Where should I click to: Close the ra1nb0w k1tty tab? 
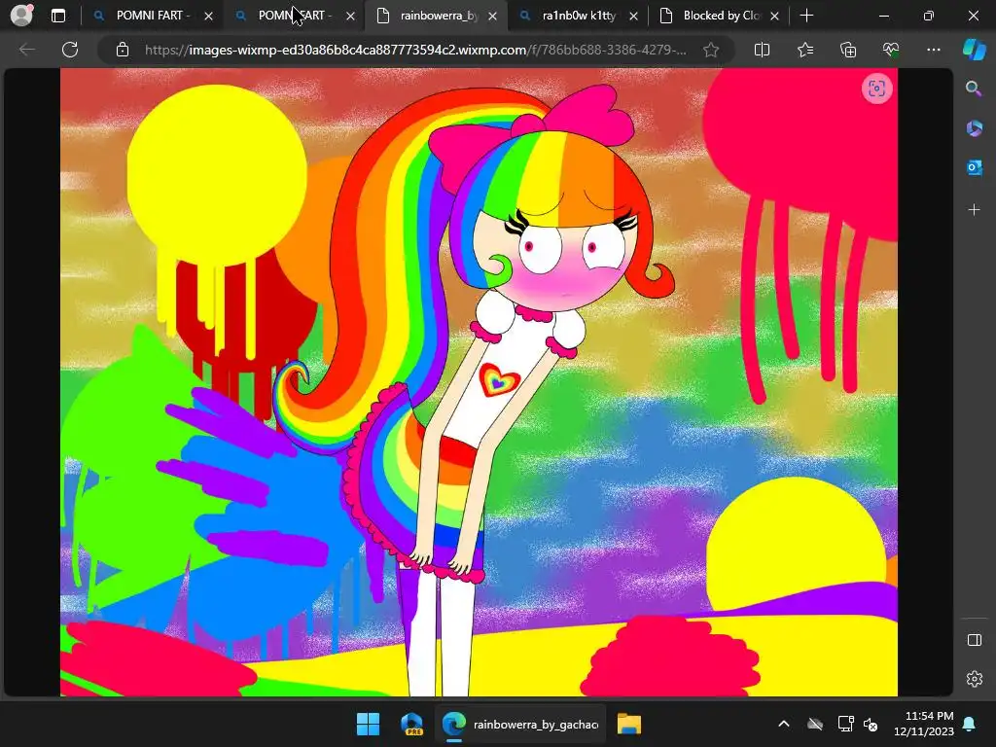633,17
